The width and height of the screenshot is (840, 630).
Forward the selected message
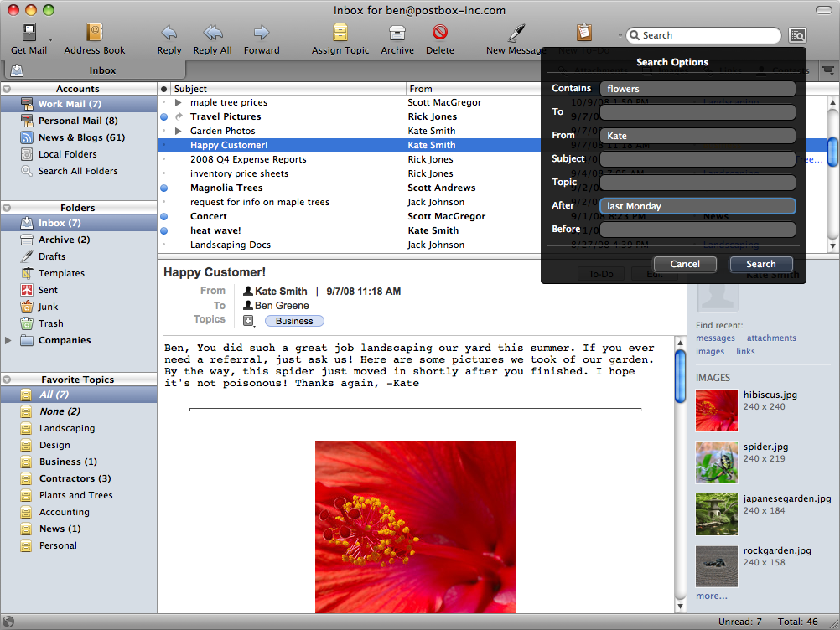point(262,33)
